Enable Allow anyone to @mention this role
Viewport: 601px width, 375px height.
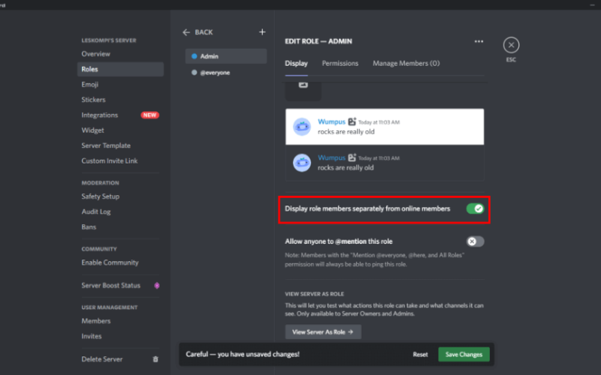coord(475,241)
